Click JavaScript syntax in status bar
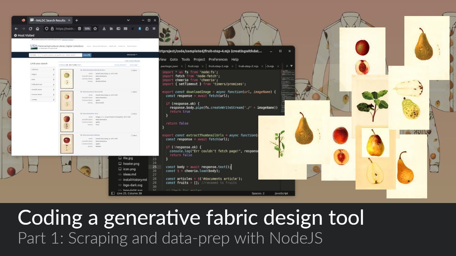 pos(281,193)
